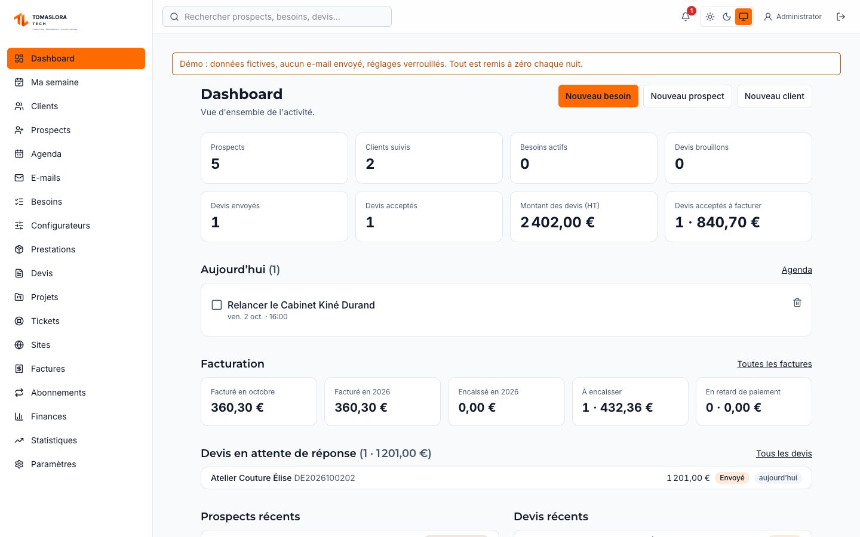This screenshot has height=537, width=860.
Task: Click the Prospects count card
Action: pyautogui.click(x=274, y=158)
